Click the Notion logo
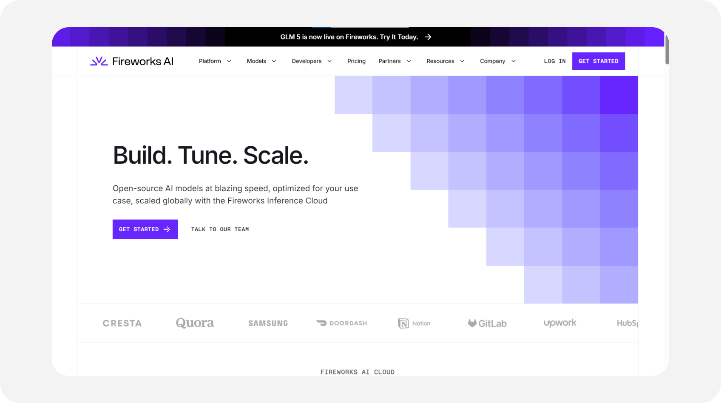This screenshot has height=403, width=721. click(x=414, y=323)
